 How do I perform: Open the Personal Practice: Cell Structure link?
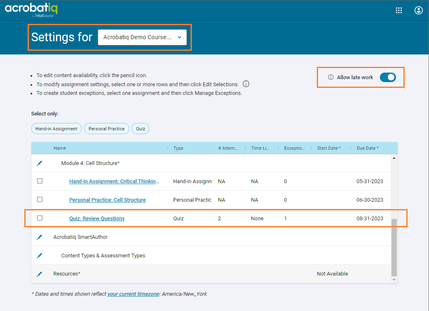[107, 200]
